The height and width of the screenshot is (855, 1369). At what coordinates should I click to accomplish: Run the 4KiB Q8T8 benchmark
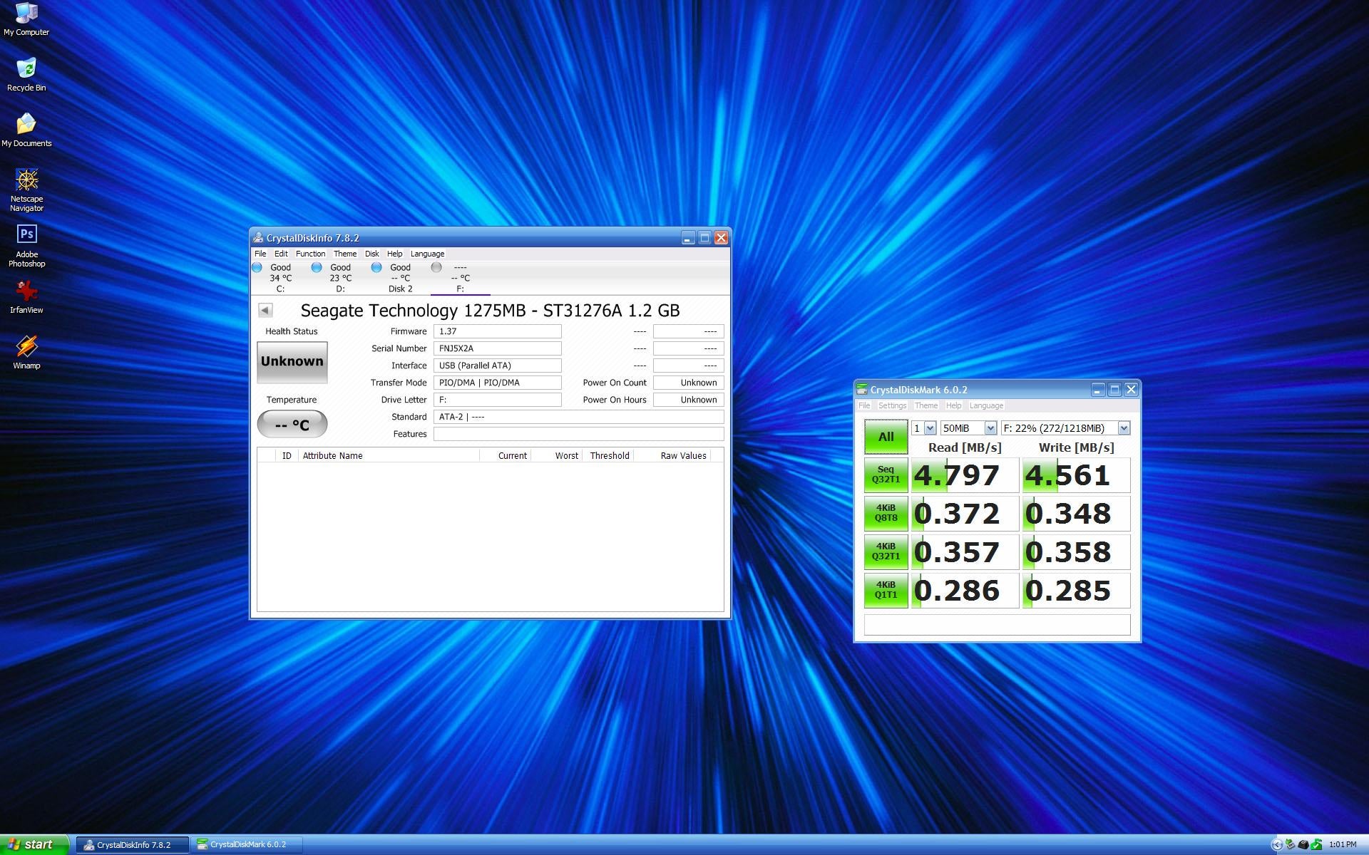click(886, 514)
